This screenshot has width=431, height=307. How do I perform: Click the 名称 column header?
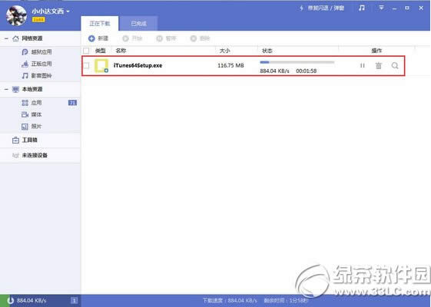point(121,51)
